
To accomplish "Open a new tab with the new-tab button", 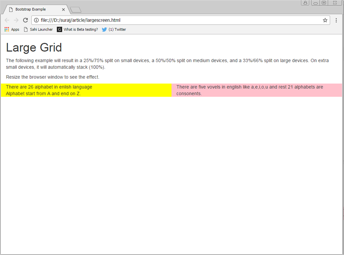I will tap(76, 10).
